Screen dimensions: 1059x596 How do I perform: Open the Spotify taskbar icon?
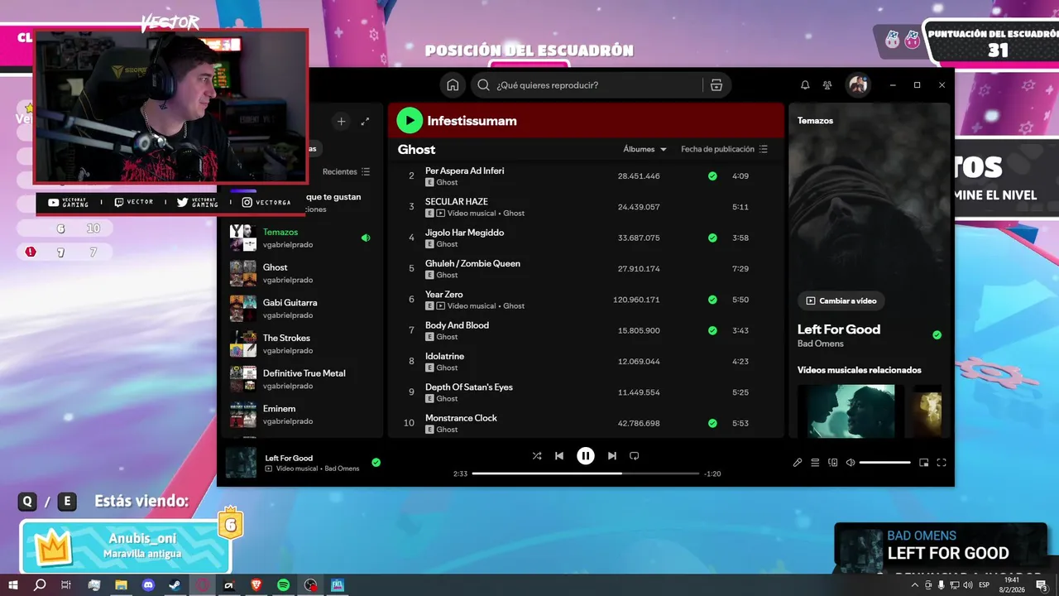pos(283,585)
